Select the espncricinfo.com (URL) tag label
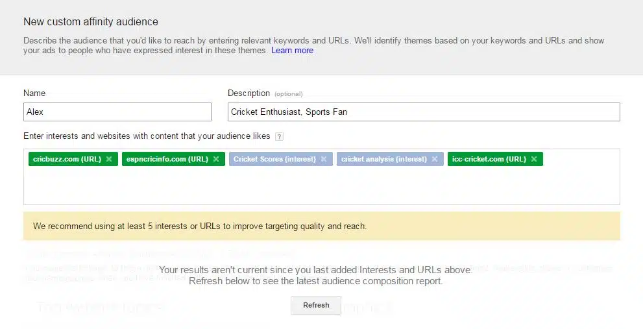Screen dimensions: 643x329 coord(167,159)
